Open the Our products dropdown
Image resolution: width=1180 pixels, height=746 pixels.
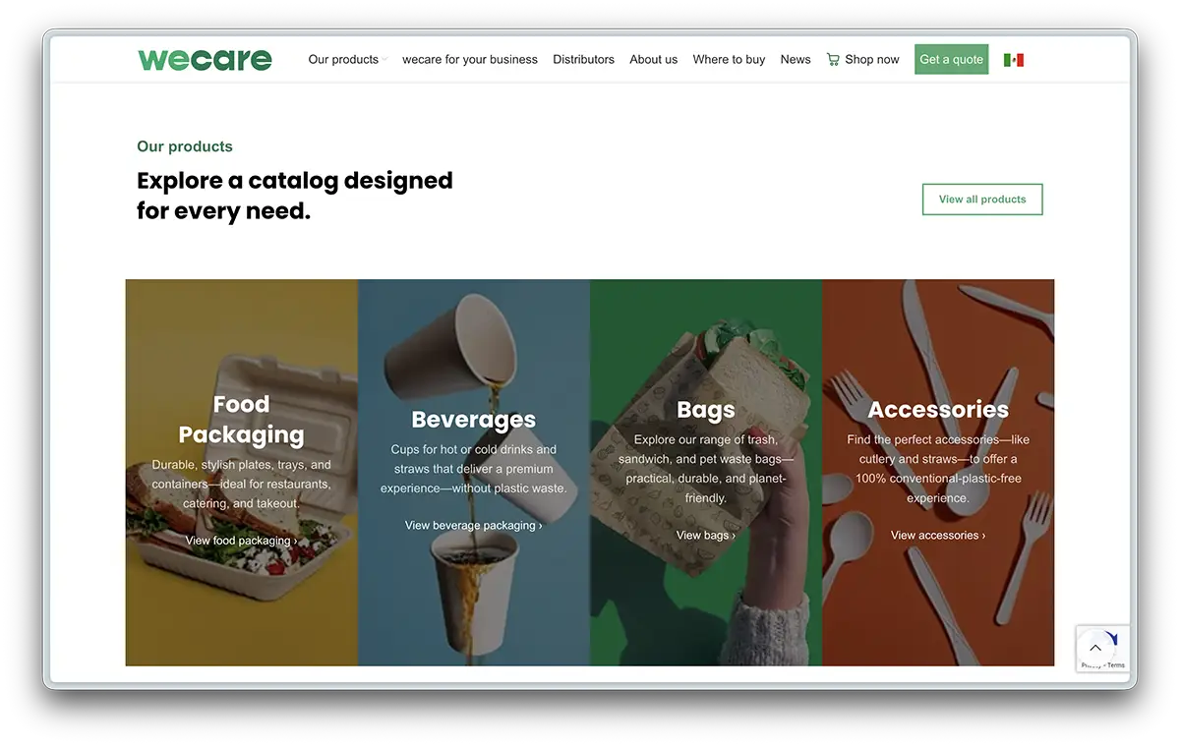point(342,59)
